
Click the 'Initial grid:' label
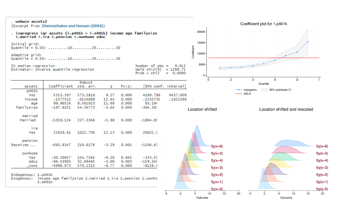(25, 44)
